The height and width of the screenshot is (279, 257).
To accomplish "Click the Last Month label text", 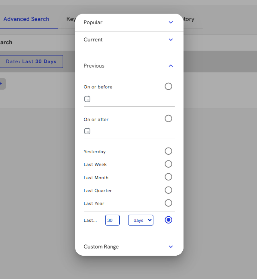I will click(96, 178).
